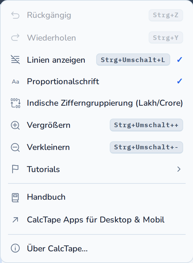The height and width of the screenshot is (263, 193).
Task: Click the flag icon next to Tutorials
Action: (x=15, y=169)
